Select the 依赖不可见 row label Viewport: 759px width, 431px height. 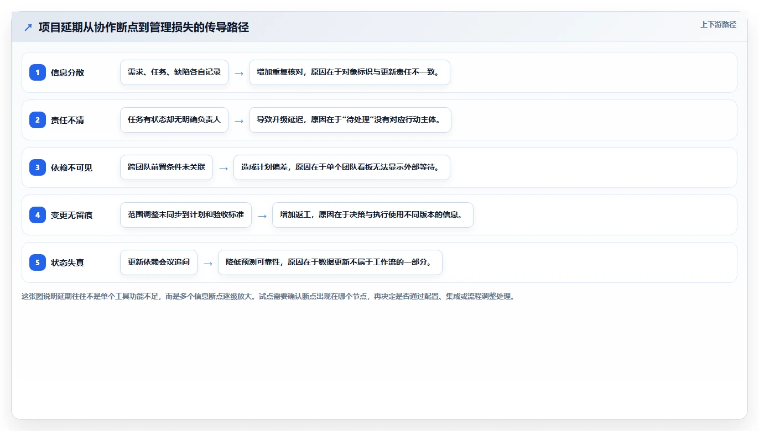click(x=71, y=167)
